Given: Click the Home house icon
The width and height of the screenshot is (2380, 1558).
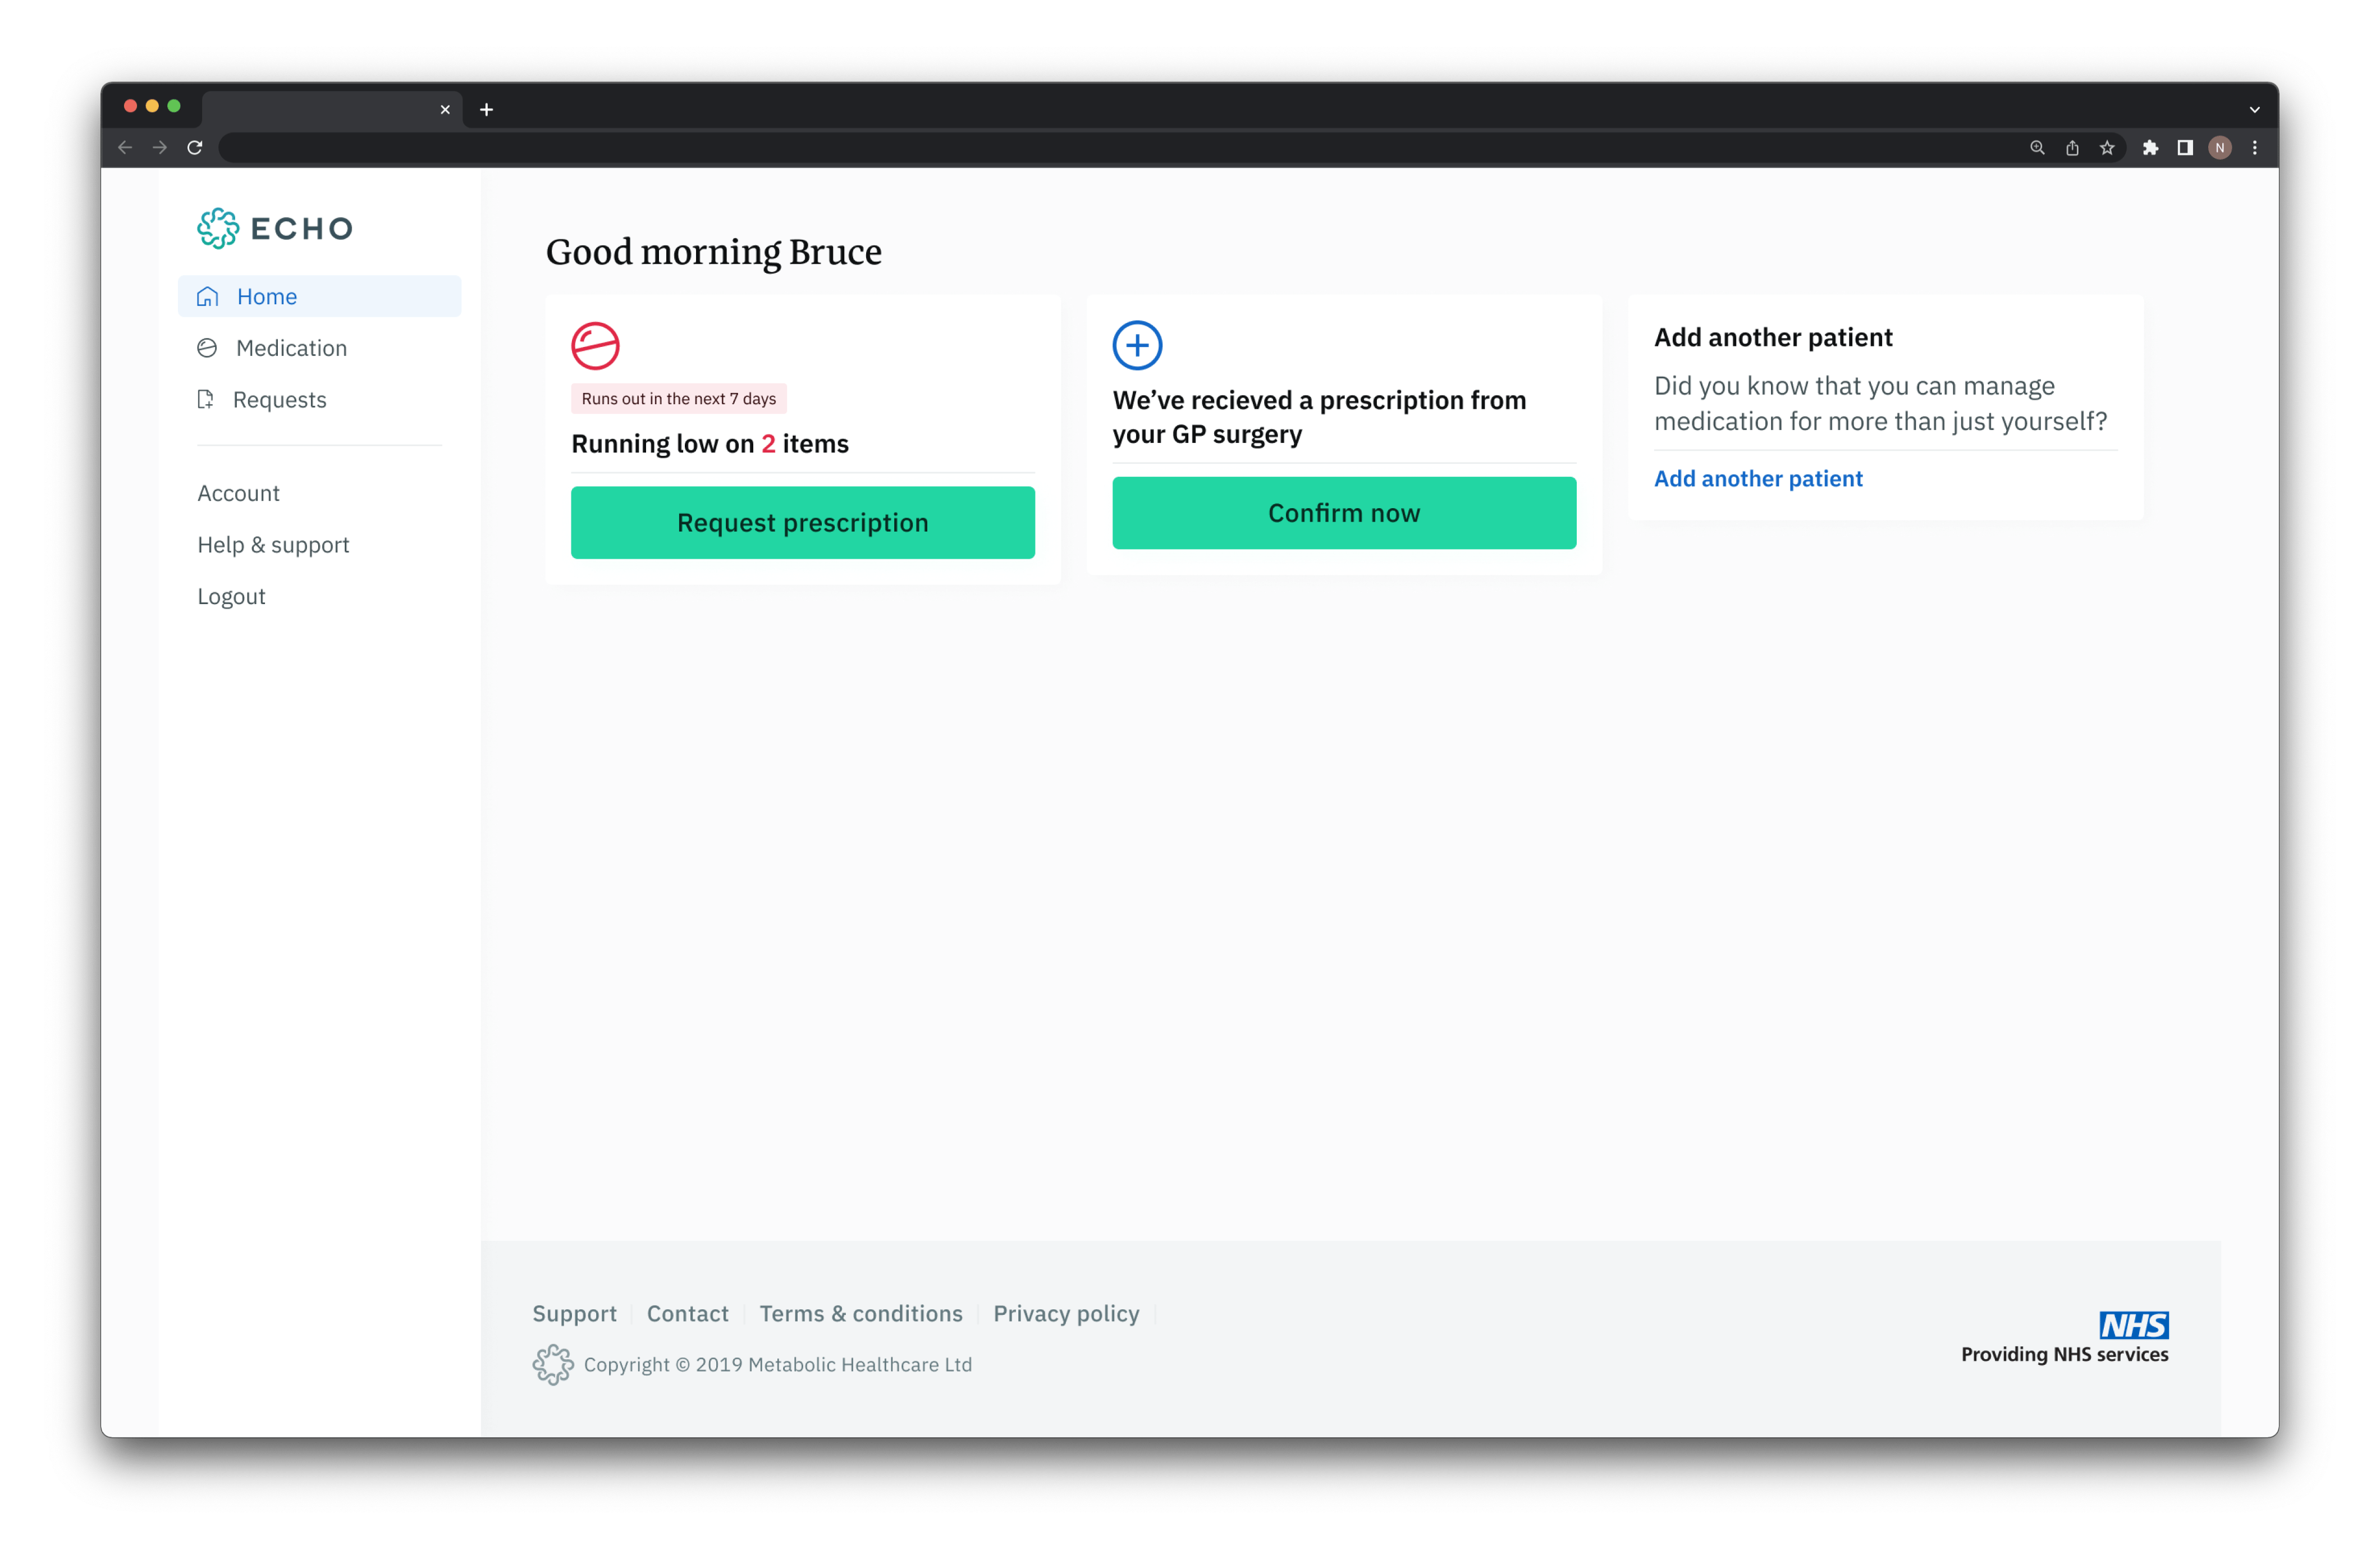Looking at the screenshot, I should click(208, 297).
